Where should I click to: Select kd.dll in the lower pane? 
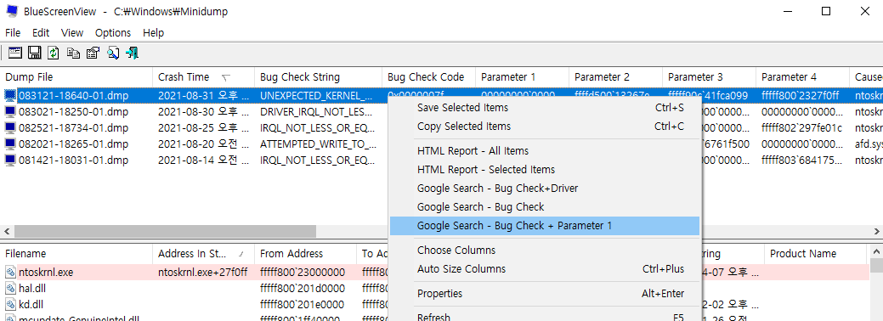pyautogui.click(x=31, y=305)
